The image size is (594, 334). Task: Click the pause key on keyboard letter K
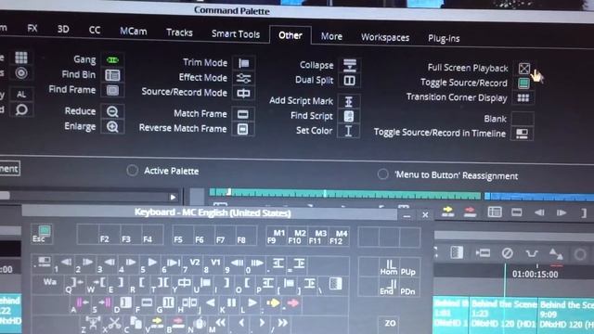pyautogui.click(x=229, y=304)
